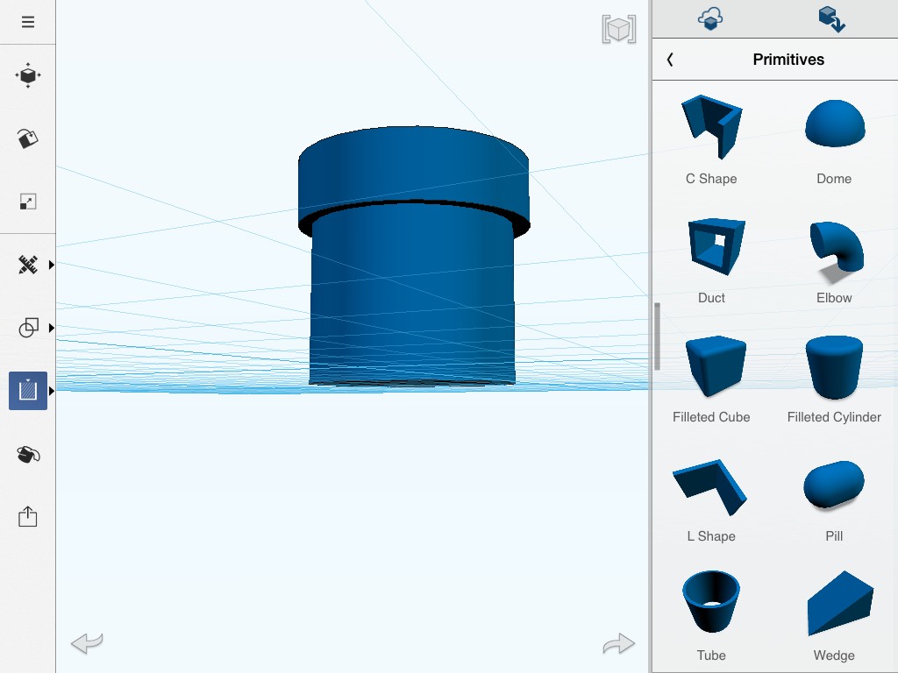Insert the Duct primitive
Screen dimensions: 898x673
click(x=716, y=246)
